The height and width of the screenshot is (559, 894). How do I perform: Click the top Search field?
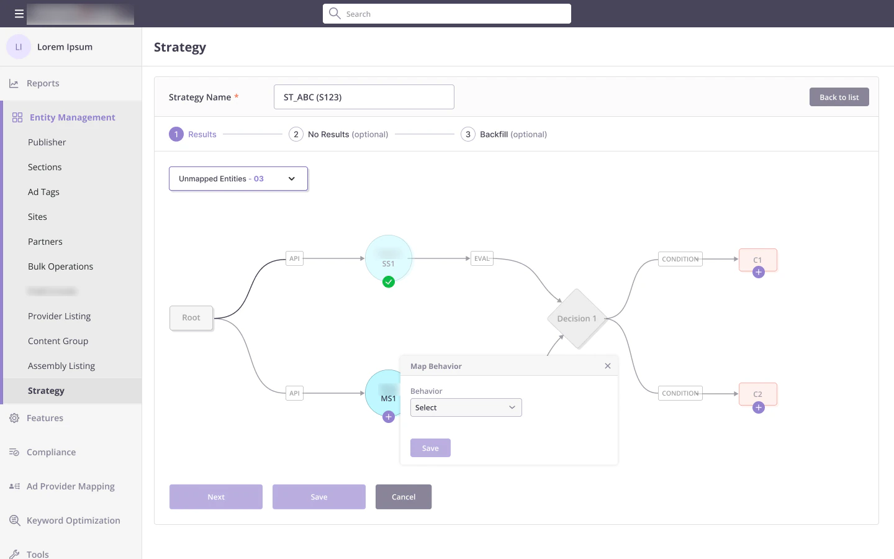(x=447, y=14)
